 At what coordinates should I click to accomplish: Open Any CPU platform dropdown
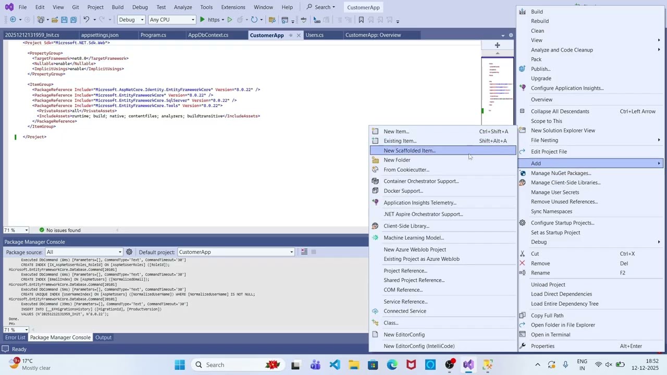[x=172, y=20]
